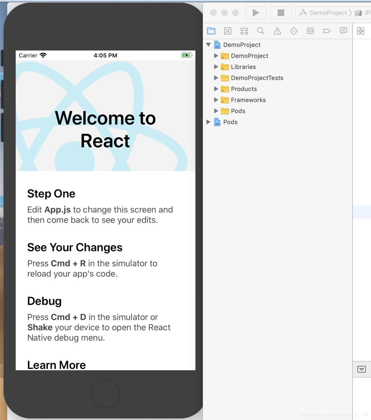Expand the Libraries folder
Screen dimensions: 371x420
click(x=216, y=67)
